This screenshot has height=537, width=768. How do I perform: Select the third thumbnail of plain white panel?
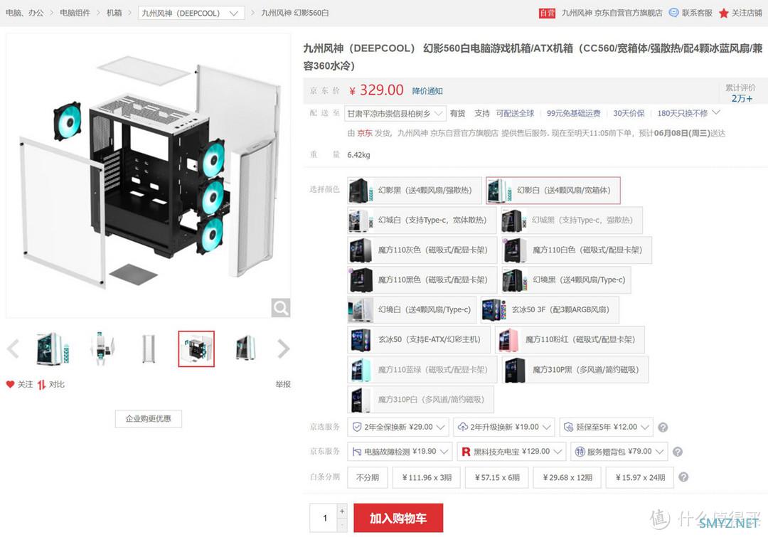149,349
